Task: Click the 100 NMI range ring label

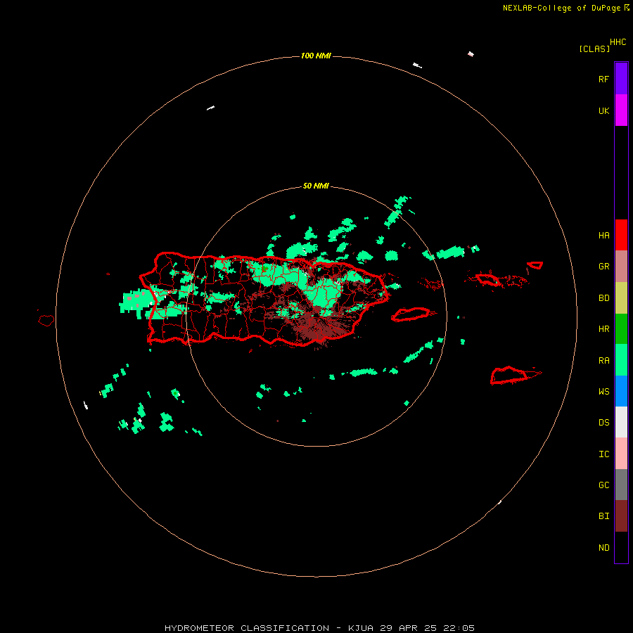Action: [x=316, y=56]
